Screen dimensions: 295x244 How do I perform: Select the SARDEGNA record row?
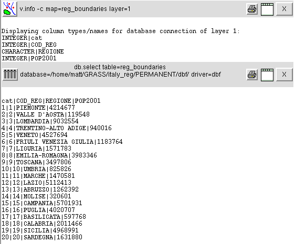point(42,237)
